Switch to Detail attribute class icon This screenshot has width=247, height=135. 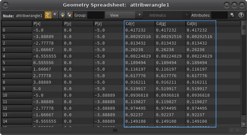(69, 15)
